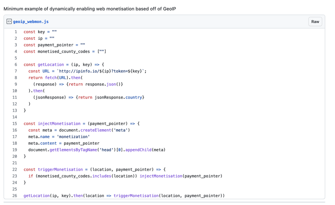Select line number 19

pos(15,150)
